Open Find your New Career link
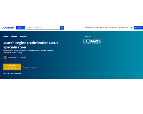 (102, 28)
